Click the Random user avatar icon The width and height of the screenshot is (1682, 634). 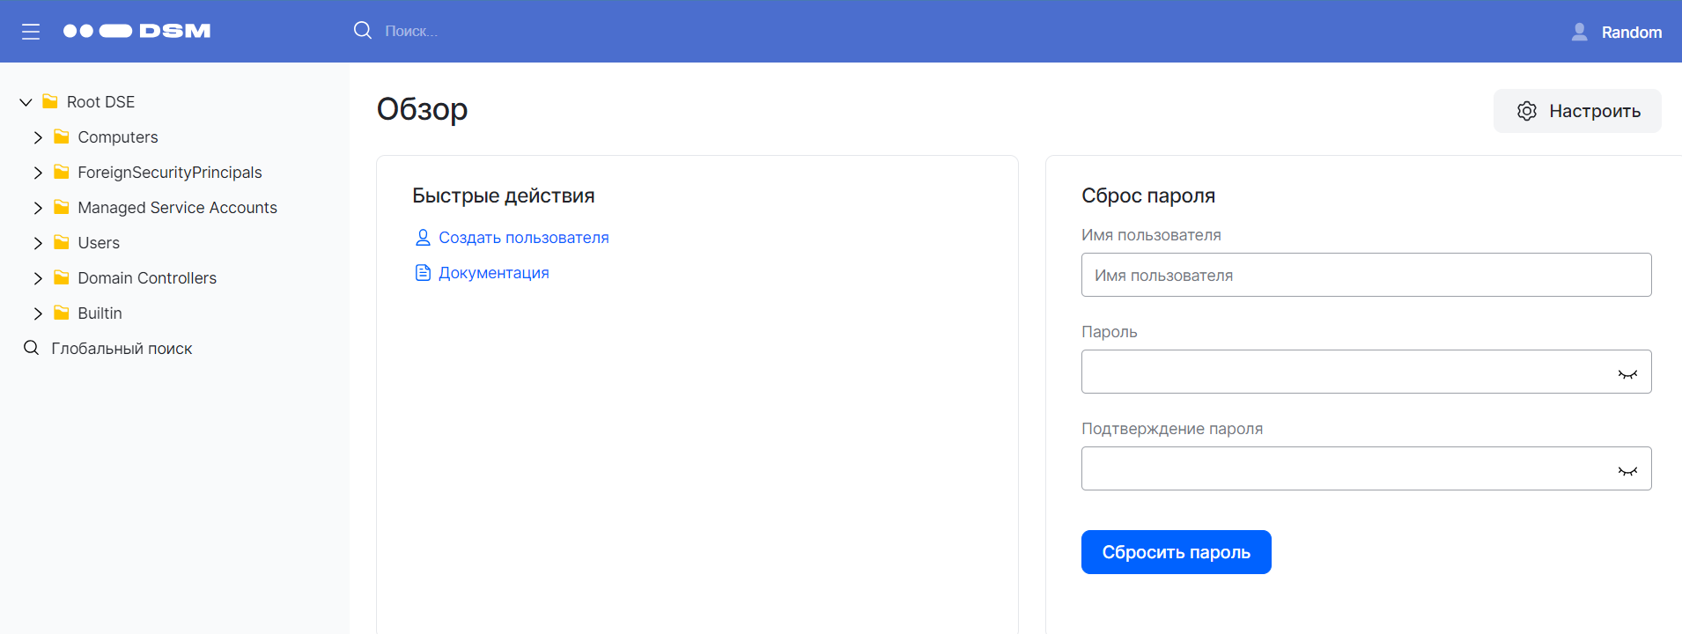point(1579,32)
